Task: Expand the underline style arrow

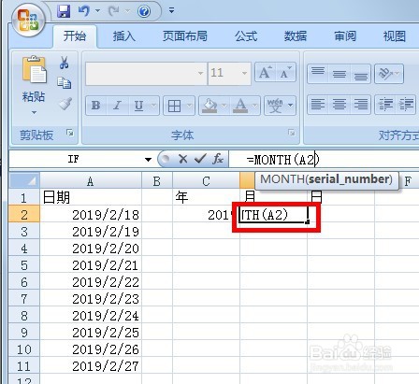Action: (x=154, y=106)
